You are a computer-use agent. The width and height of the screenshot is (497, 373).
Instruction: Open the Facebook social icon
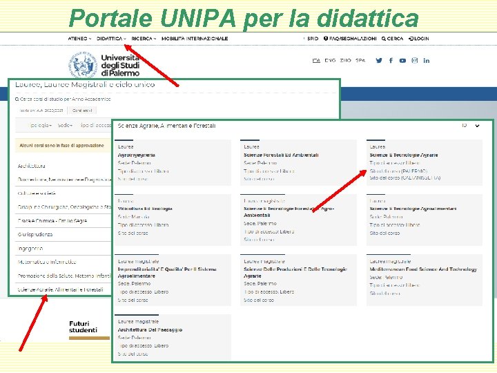pyautogui.click(x=391, y=60)
